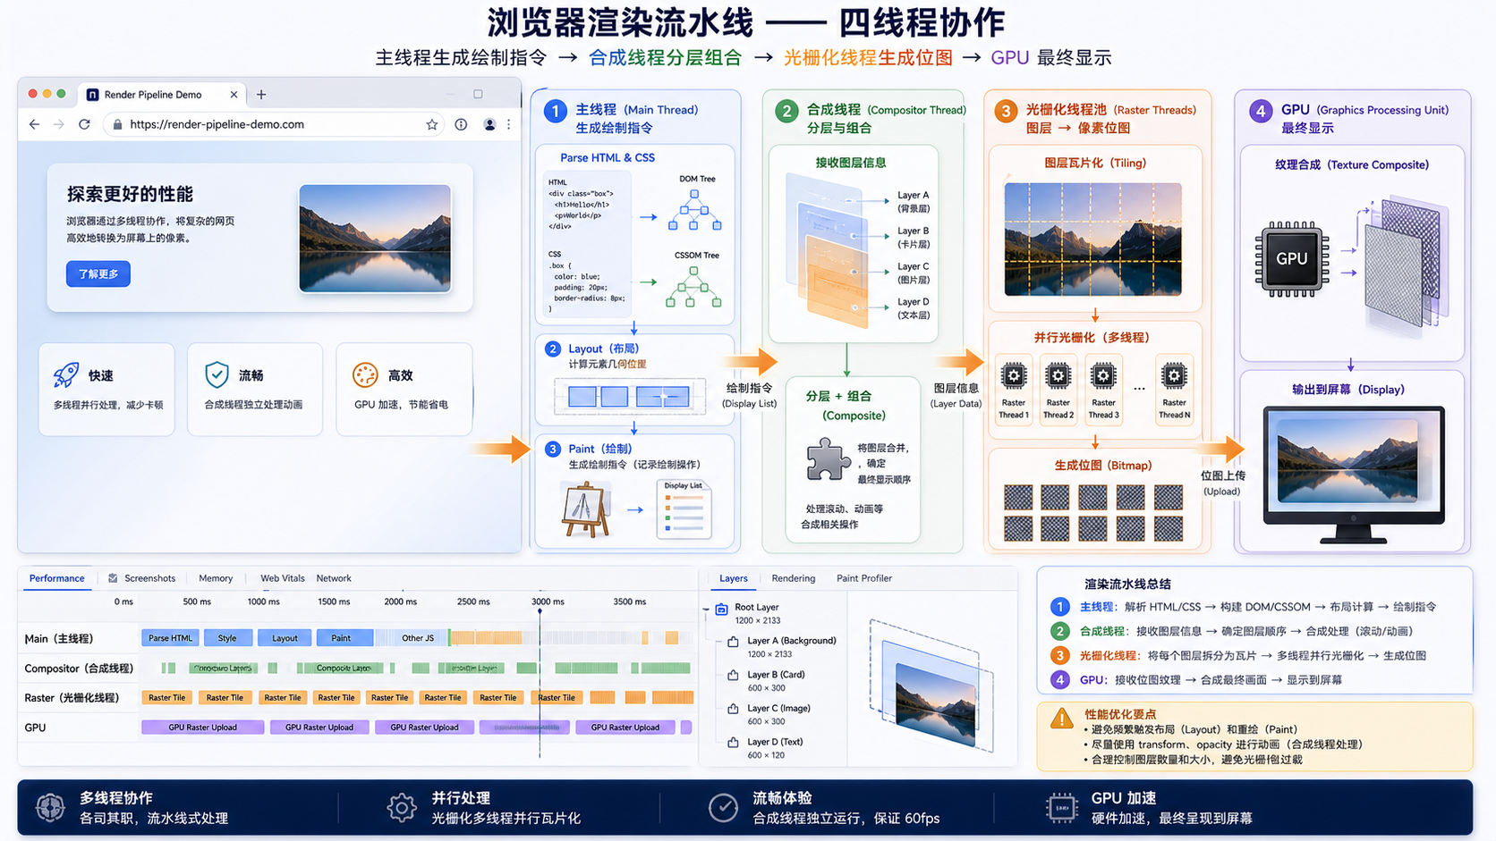This screenshot has width=1496, height=841.
Task: Toggle the Screenshots checkbox
Action: coord(113,578)
